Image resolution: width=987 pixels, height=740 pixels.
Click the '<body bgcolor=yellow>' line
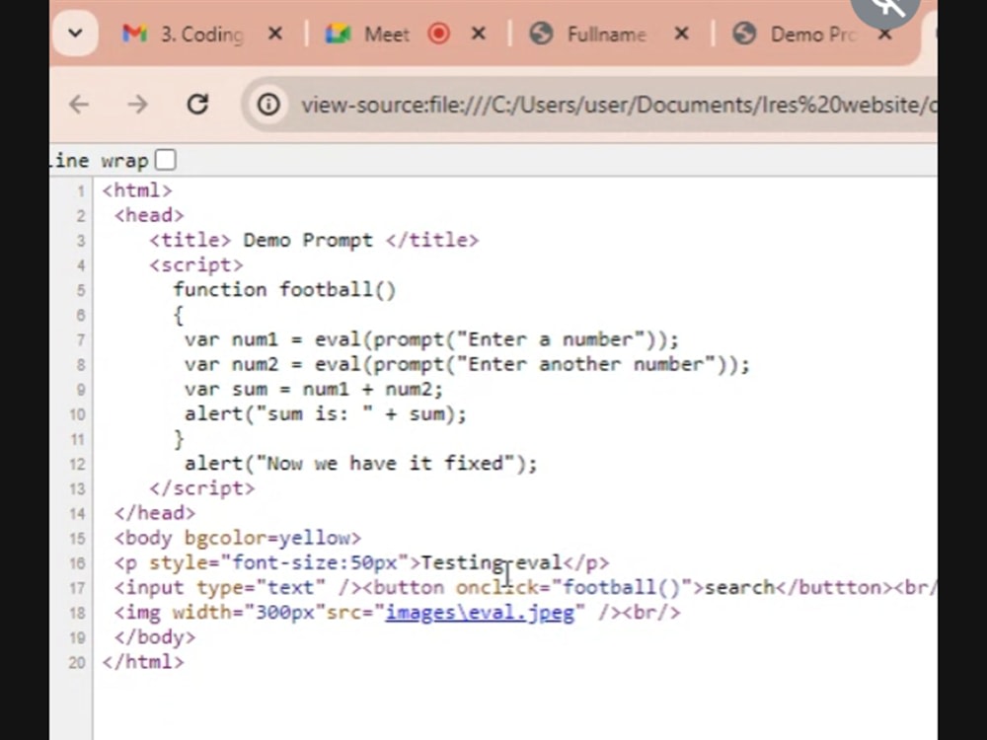[237, 538]
